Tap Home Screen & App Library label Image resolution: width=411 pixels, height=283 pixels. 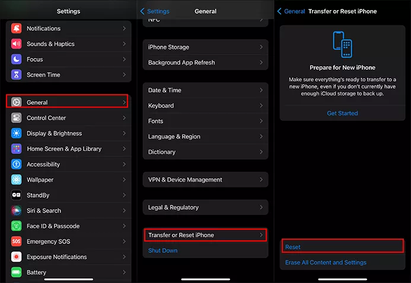coord(64,149)
